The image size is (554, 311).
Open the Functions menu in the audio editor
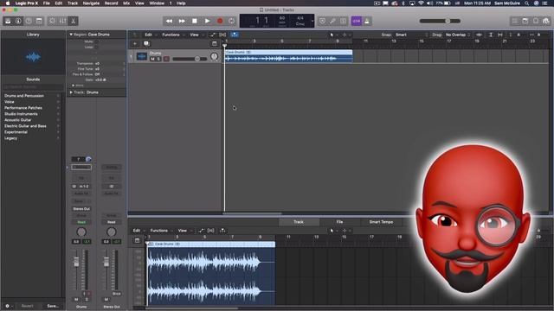(159, 231)
